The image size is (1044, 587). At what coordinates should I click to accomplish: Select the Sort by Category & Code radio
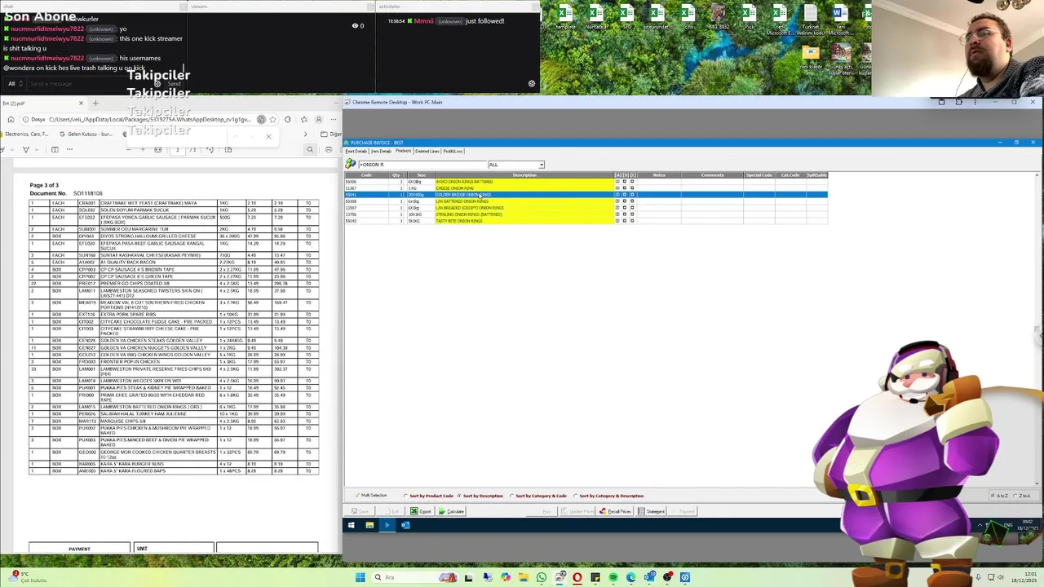point(538,496)
